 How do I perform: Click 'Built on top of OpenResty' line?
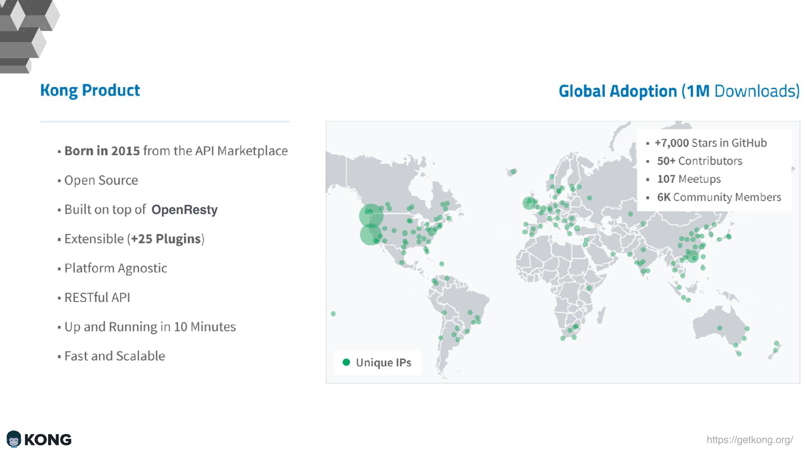pos(141,210)
